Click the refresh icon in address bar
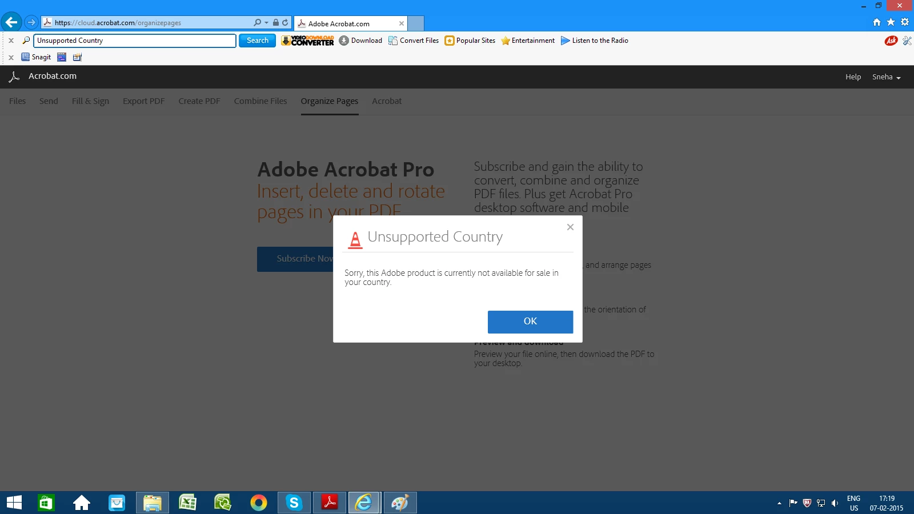 pos(285,22)
